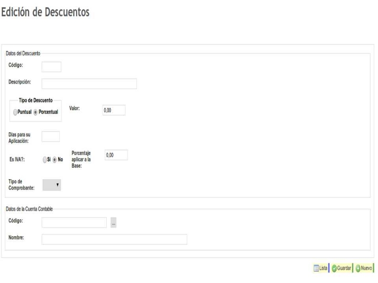
Task: Click the Tipo de Descuento group legend
Action: tap(35, 100)
